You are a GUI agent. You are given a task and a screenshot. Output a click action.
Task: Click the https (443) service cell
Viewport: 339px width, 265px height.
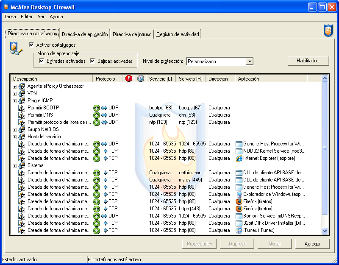tap(189, 209)
